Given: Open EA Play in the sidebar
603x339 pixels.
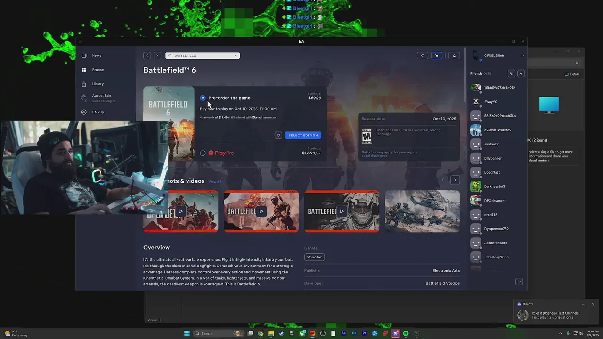Looking at the screenshot, I should tap(98, 112).
